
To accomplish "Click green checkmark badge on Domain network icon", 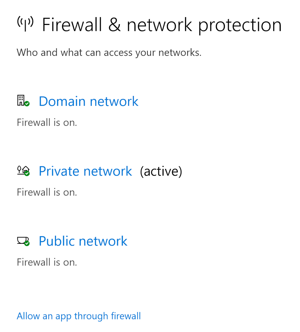I will point(27,104).
